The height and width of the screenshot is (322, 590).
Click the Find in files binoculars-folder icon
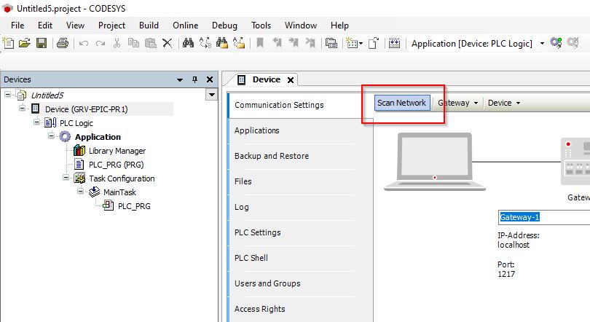pyautogui.click(x=222, y=43)
